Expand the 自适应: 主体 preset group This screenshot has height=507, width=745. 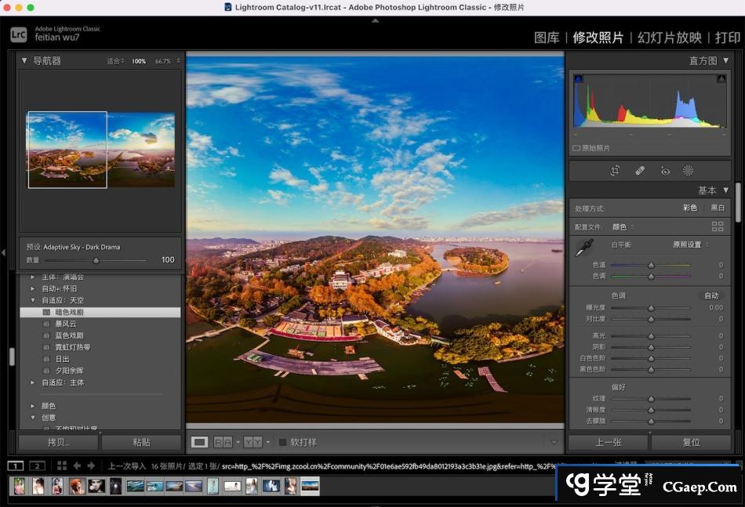click(x=33, y=382)
